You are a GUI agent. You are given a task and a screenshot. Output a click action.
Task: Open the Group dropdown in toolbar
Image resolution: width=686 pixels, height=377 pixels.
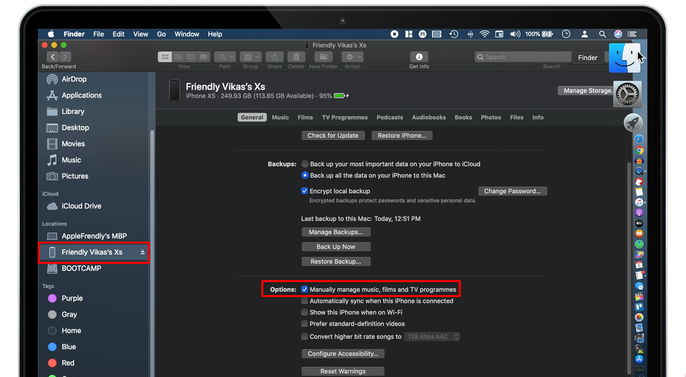(251, 57)
